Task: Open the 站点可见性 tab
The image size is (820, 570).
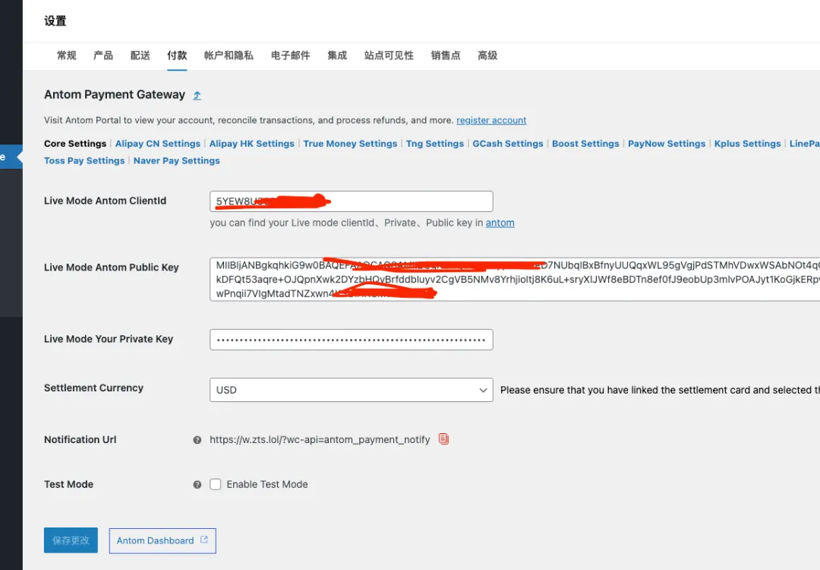Action: click(389, 55)
